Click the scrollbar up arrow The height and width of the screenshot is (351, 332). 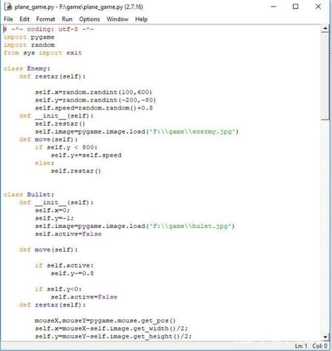coord(325,29)
